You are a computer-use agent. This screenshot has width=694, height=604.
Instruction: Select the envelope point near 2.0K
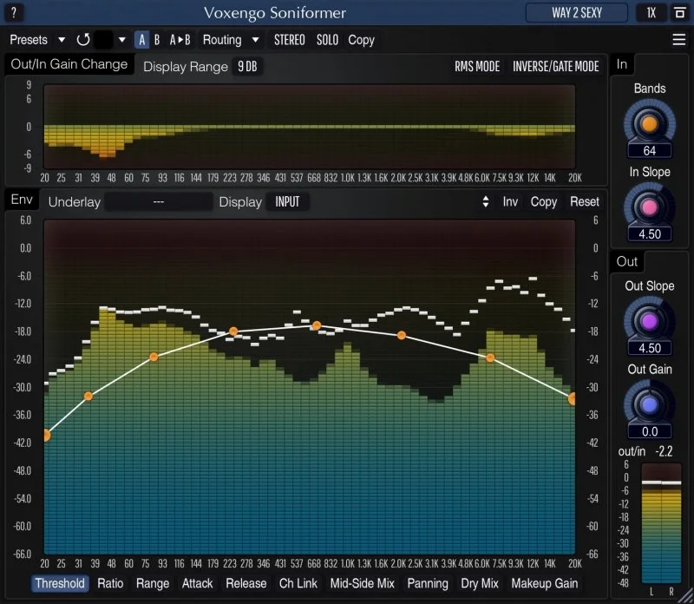402,336
